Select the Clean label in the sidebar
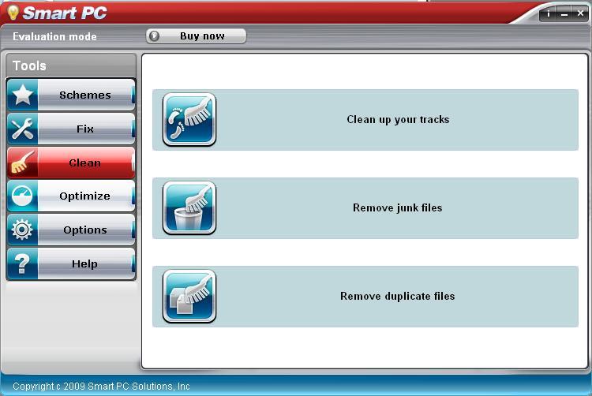 85,163
